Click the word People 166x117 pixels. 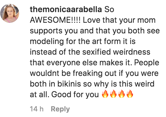click(147, 63)
